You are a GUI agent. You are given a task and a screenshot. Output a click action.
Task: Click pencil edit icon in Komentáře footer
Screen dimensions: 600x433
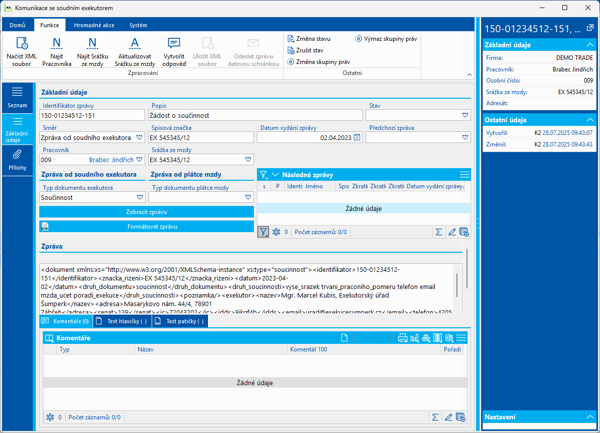pos(448,417)
